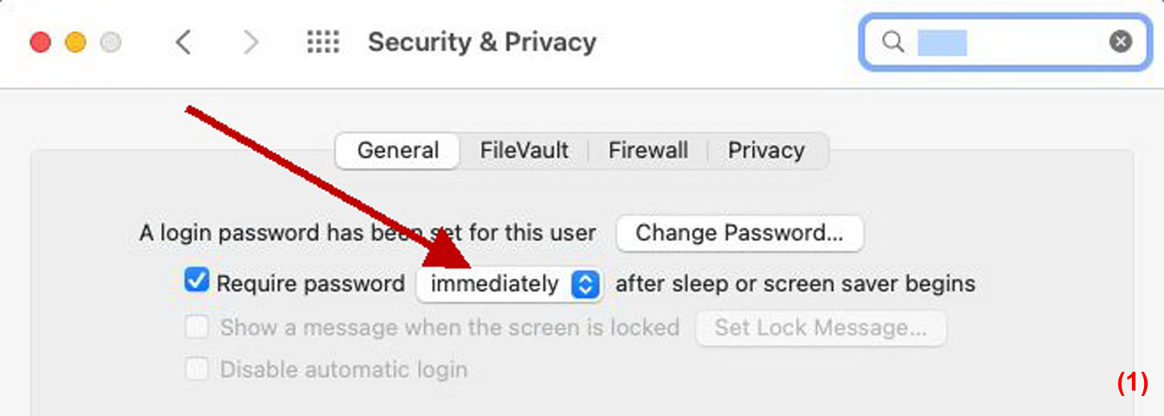Clear the search field with X icon

[x=1120, y=42]
